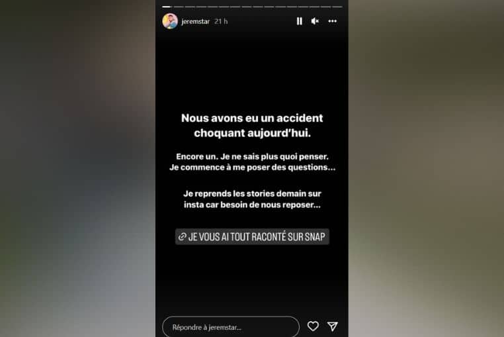
Task: Click the chain link icon inside the sticker
Action: (183, 236)
